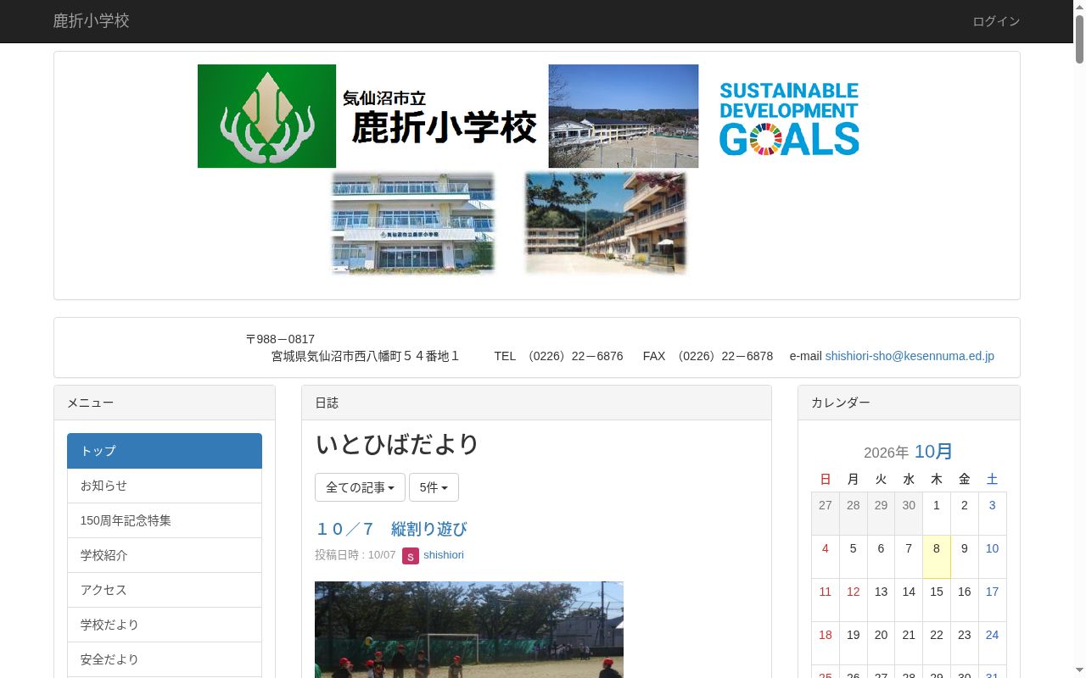The image size is (1086, 678).
Task: Open the 全ての記事 category dropdown
Action: pyautogui.click(x=360, y=487)
